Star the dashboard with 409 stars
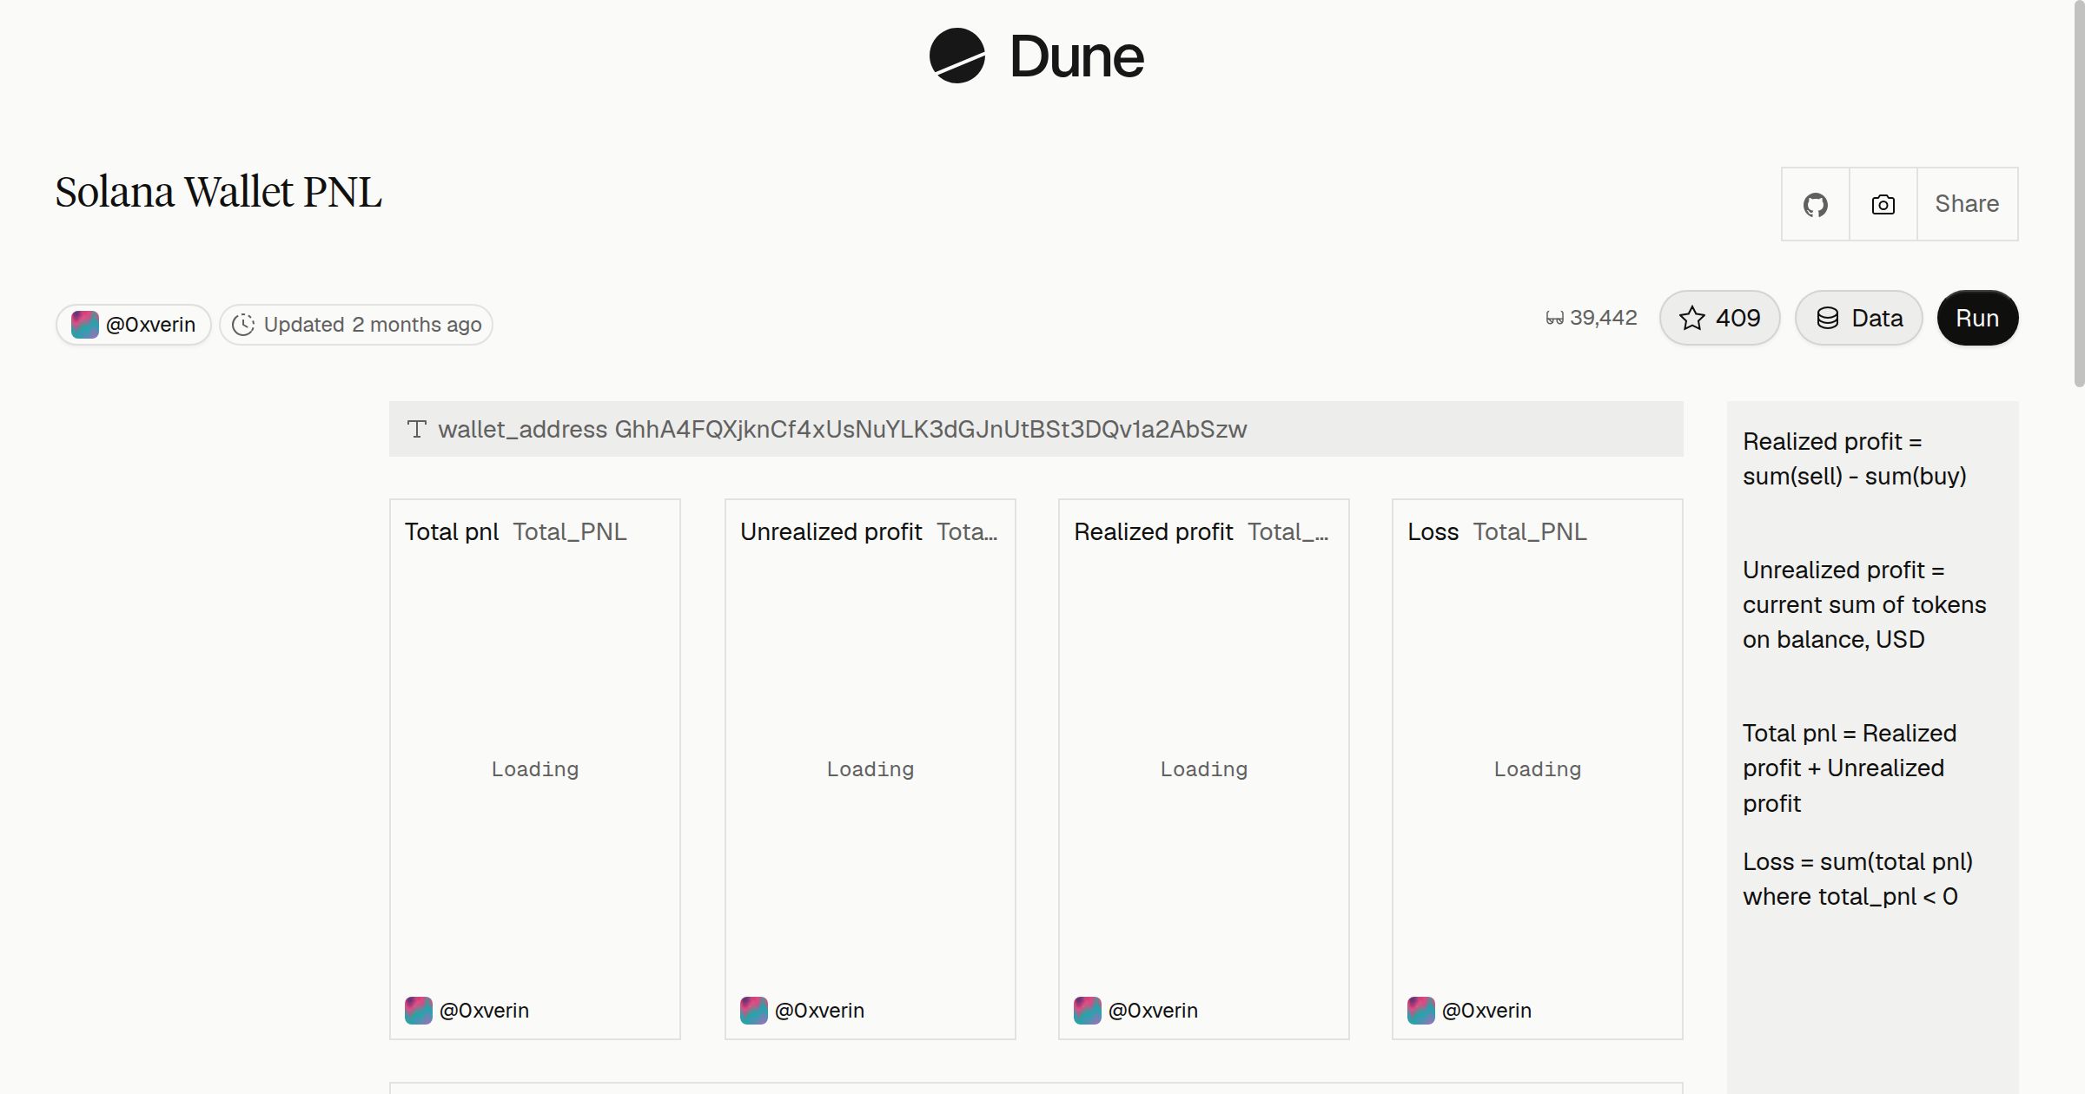The width and height of the screenshot is (2085, 1094). coord(1719,318)
